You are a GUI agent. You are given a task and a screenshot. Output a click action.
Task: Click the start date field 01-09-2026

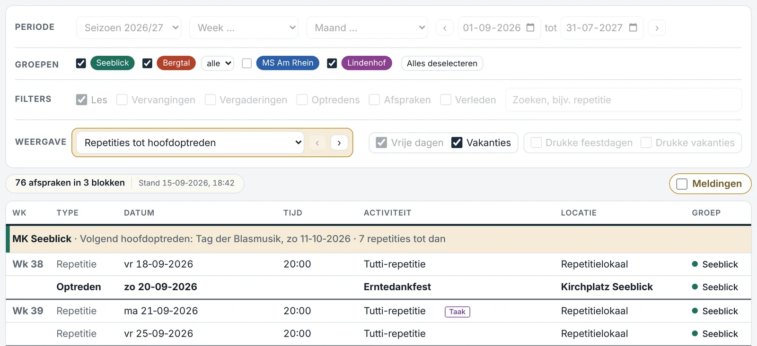click(499, 28)
